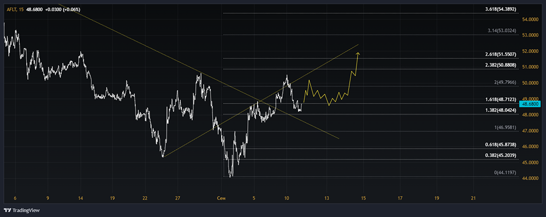Select the 1.382(48.0424) Fibonacci label
Screen dimensions: 546x217
tap(500, 110)
